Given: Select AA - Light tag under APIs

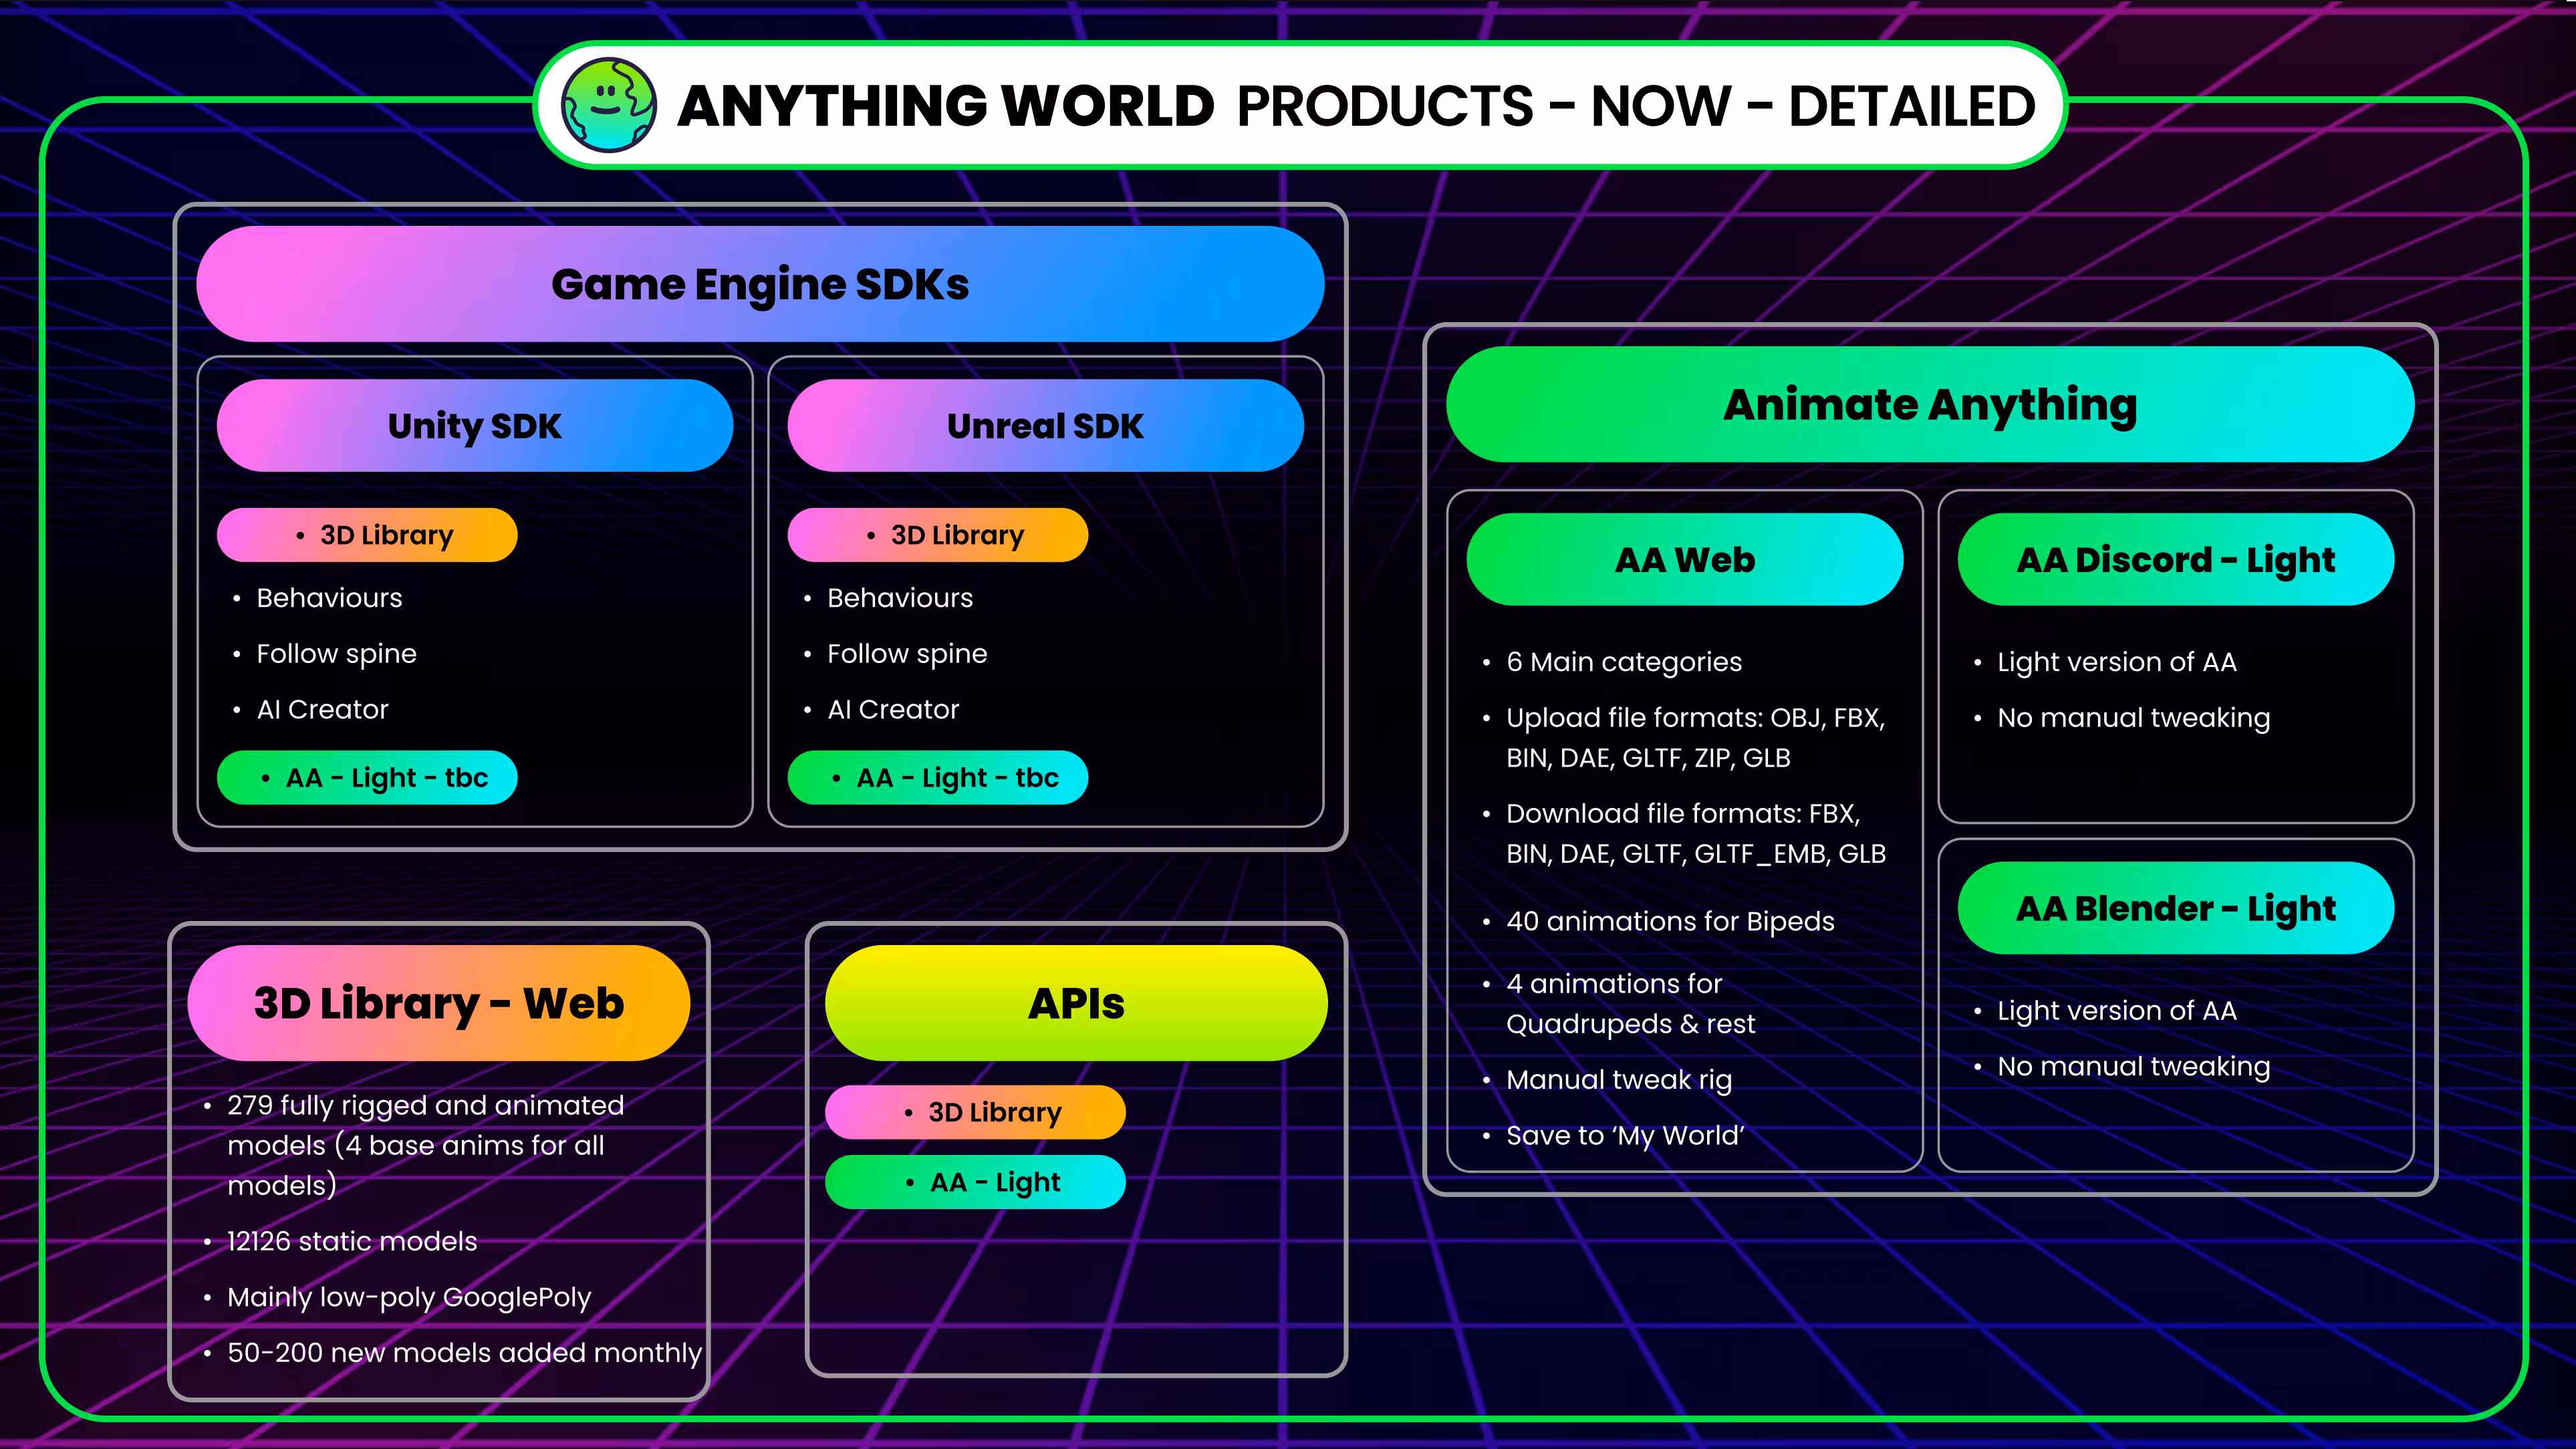Looking at the screenshot, I should tap(976, 1182).
